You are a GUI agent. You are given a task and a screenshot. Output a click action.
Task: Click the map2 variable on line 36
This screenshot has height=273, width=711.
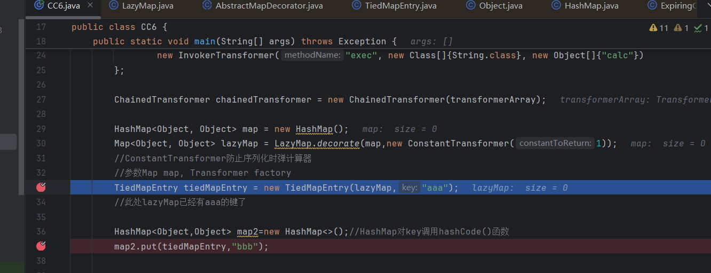pyautogui.click(x=248, y=231)
